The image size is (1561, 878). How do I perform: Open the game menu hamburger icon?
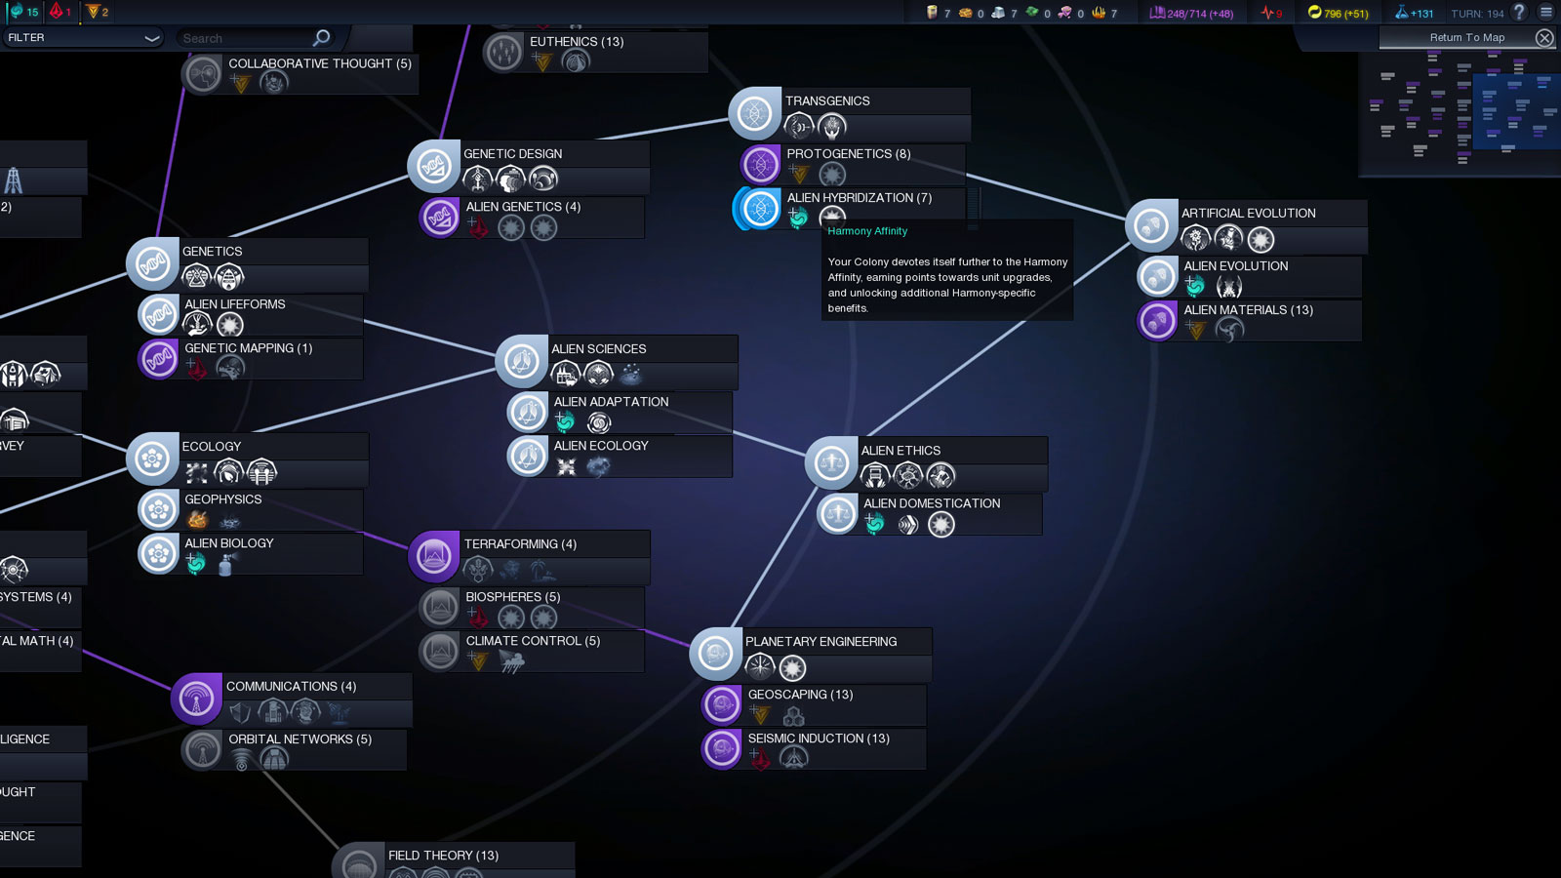click(1546, 13)
